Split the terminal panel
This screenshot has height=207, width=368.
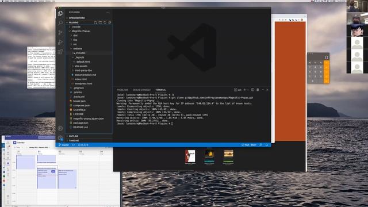tap(252, 90)
